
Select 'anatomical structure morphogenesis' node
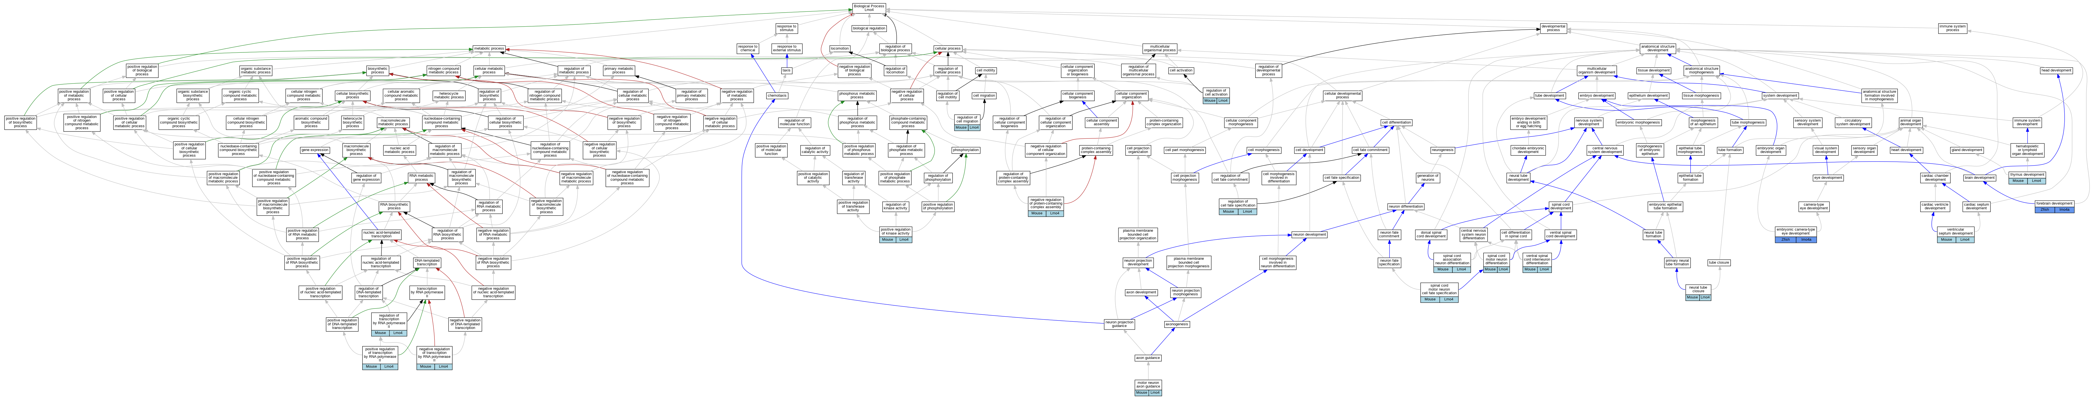point(1701,70)
